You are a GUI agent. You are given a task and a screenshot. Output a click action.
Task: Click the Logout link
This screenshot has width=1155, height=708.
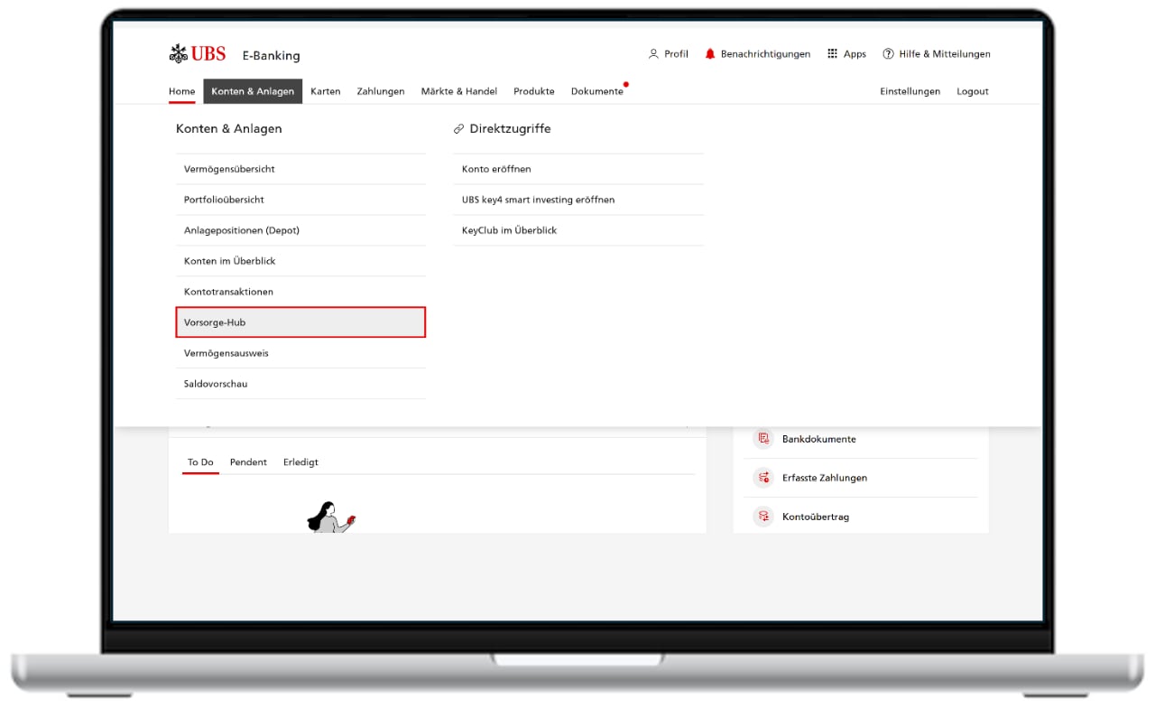[972, 91]
